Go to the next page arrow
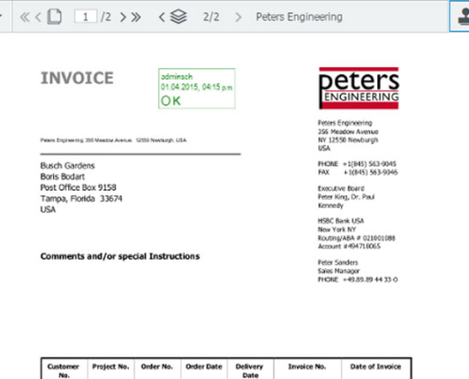Image resolution: width=469 pixels, height=379 pixels. point(123,17)
